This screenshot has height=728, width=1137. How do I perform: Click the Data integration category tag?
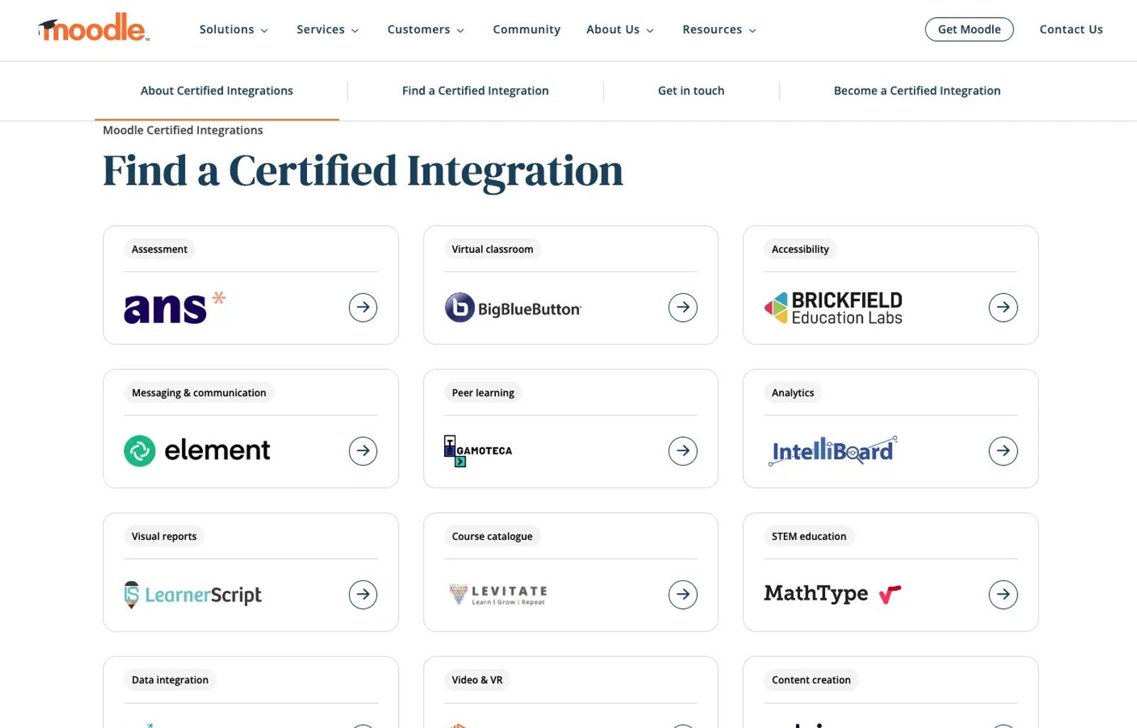tap(170, 680)
